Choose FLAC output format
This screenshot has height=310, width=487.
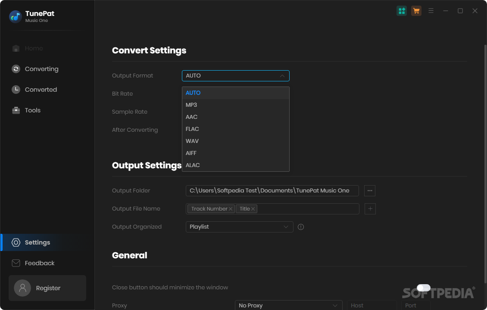pos(235,129)
